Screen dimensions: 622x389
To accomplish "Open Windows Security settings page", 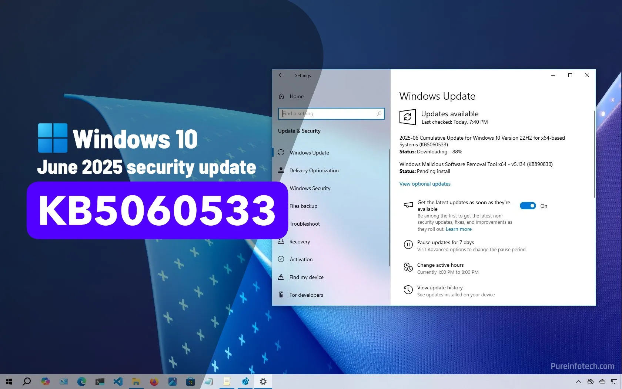I will pyautogui.click(x=310, y=188).
